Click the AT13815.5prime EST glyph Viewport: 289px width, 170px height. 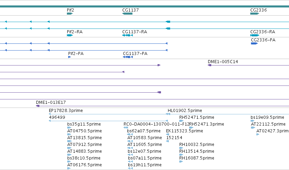69,141
